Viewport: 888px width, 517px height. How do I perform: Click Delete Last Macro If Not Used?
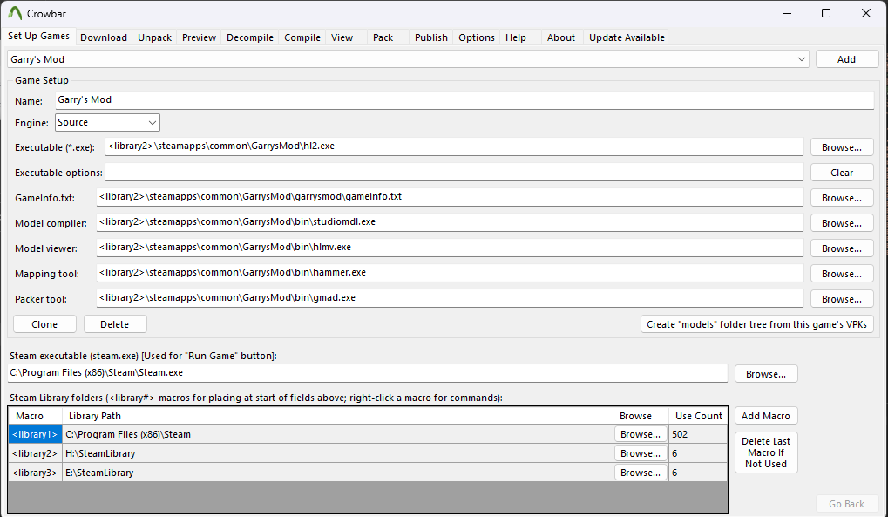[x=766, y=452]
